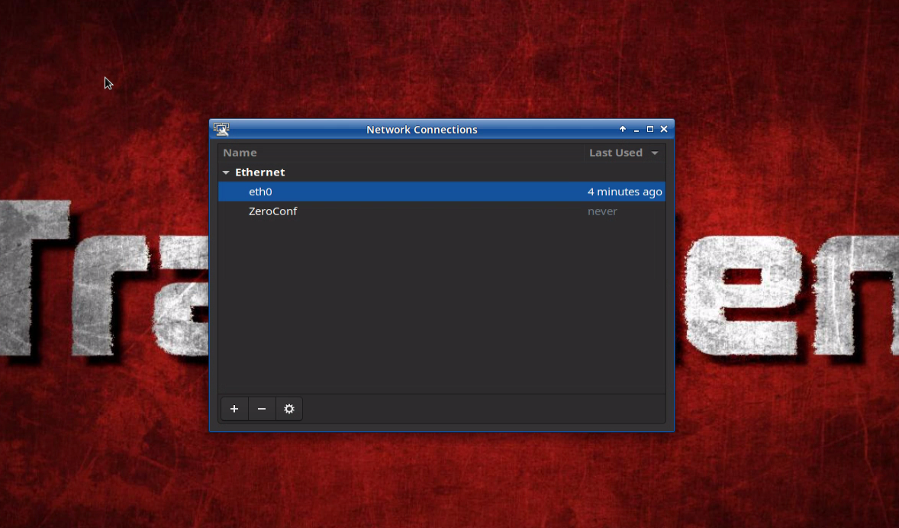Sort connections by Name column header

coord(240,153)
